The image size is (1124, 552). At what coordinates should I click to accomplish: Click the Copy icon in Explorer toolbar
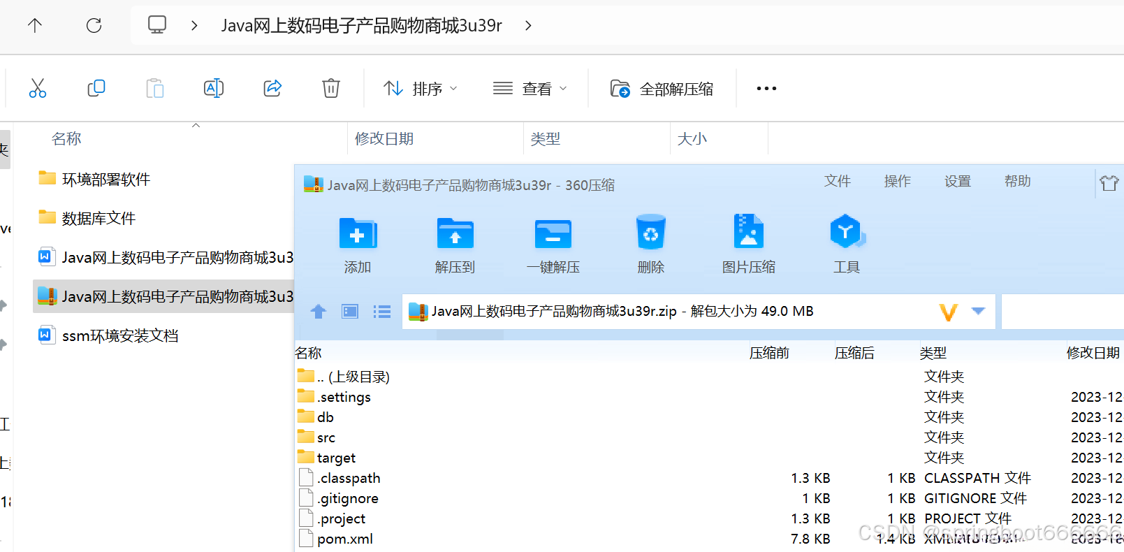tap(96, 88)
